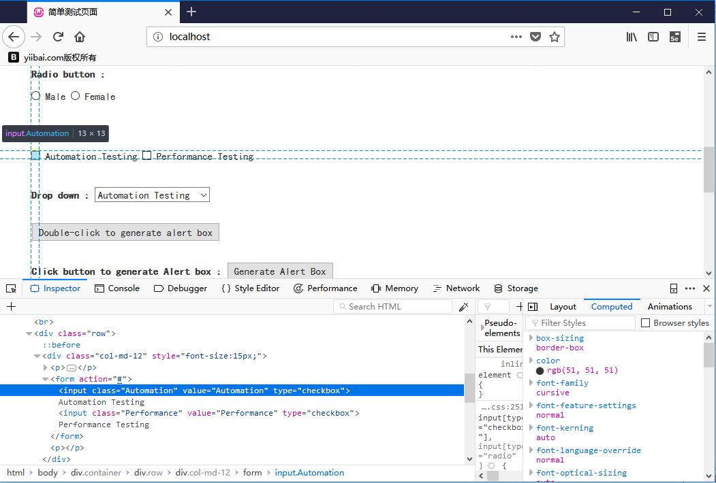Viewport: 716px width, 483px height.
Task: Expand the Pseudo-elements section
Action: [482, 328]
